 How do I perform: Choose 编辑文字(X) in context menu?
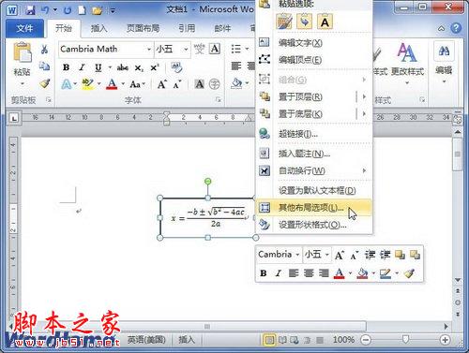314,43
